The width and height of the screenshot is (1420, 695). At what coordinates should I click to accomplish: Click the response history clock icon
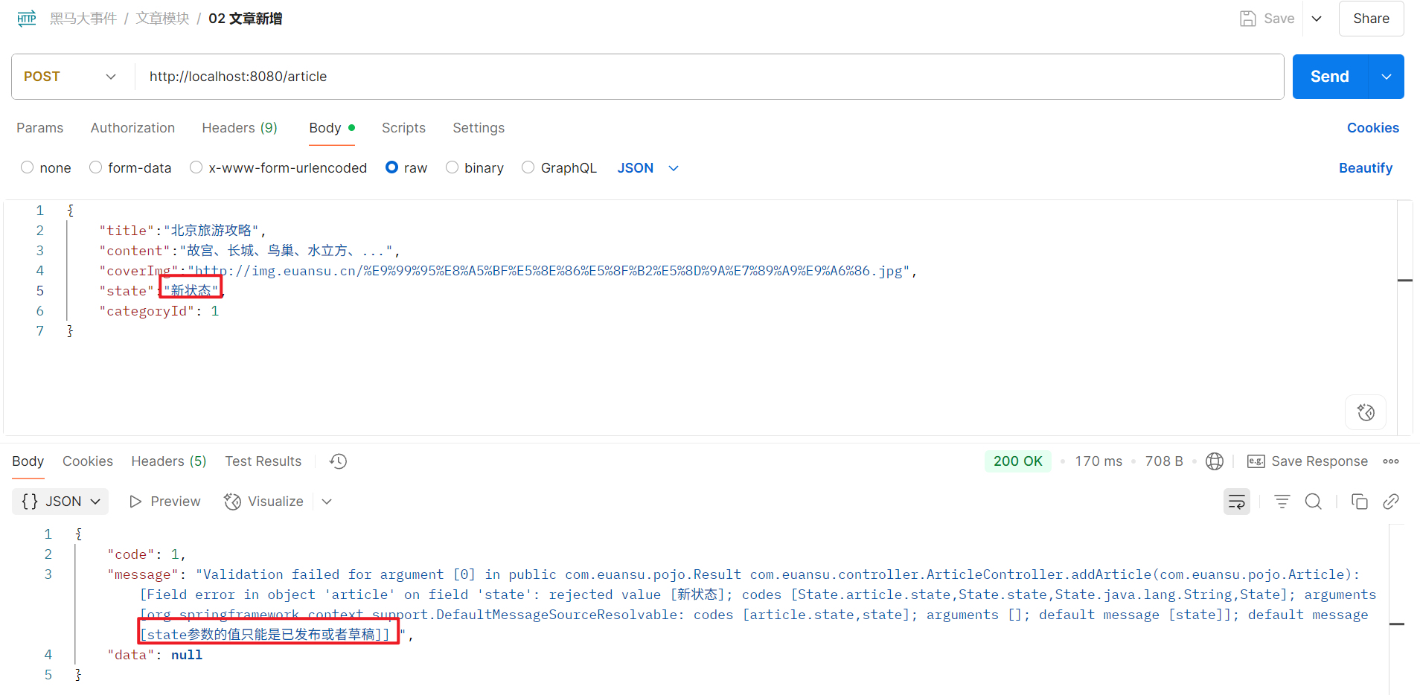(338, 461)
